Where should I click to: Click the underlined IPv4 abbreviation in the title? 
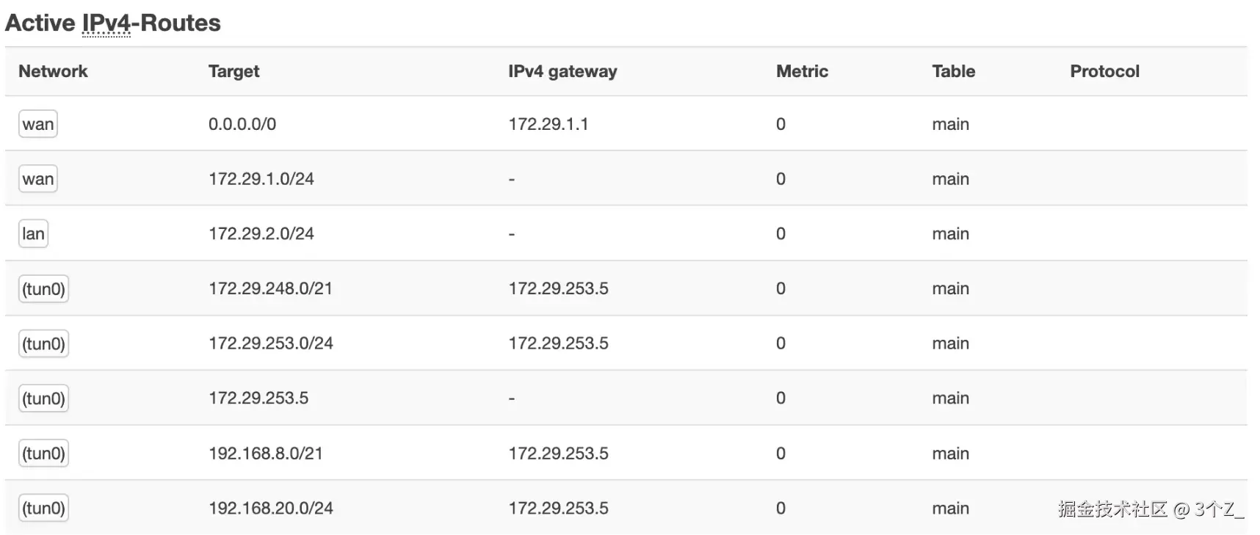(x=106, y=23)
